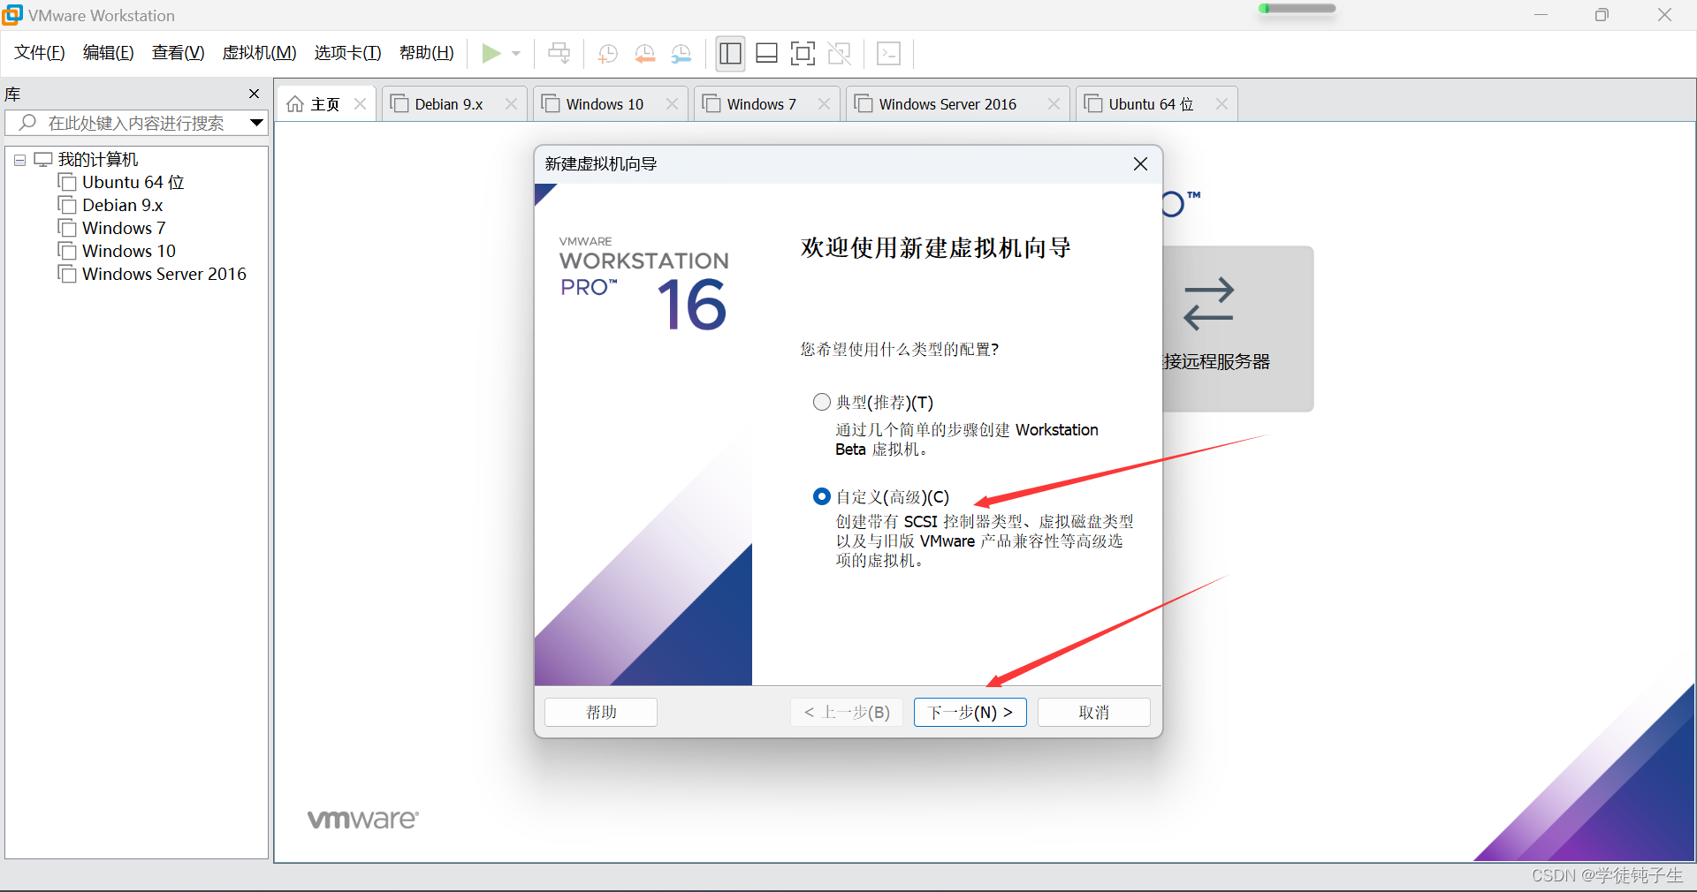
Task: Switch to the Debian 9.x tab
Action: click(449, 104)
